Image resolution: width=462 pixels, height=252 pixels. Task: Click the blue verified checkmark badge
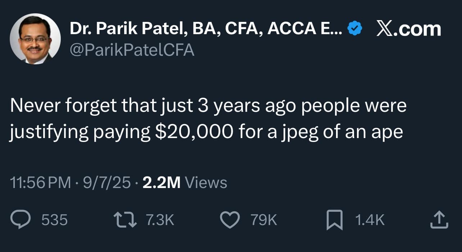[355, 28]
